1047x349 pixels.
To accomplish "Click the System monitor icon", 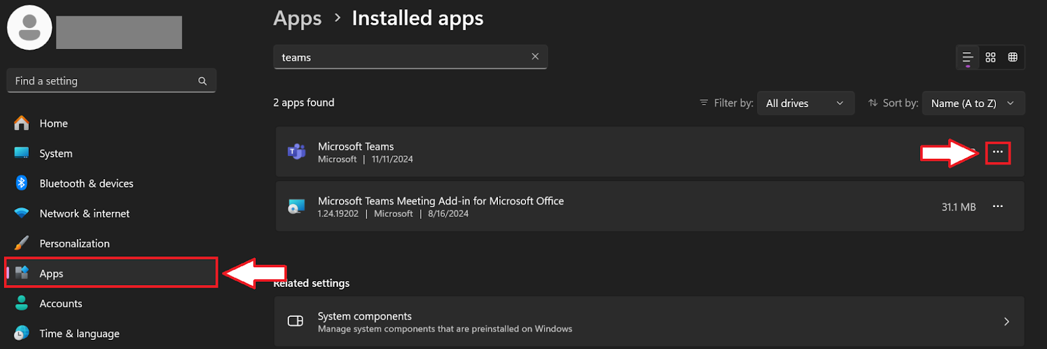I will [22, 153].
